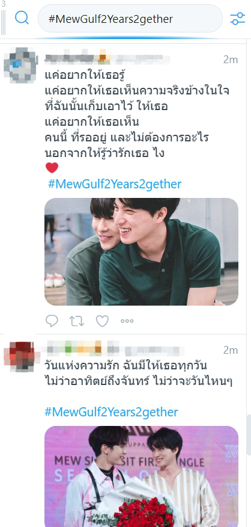Open the green polo shirt photo
Viewport: 251px width, 527px height.
[141, 251]
